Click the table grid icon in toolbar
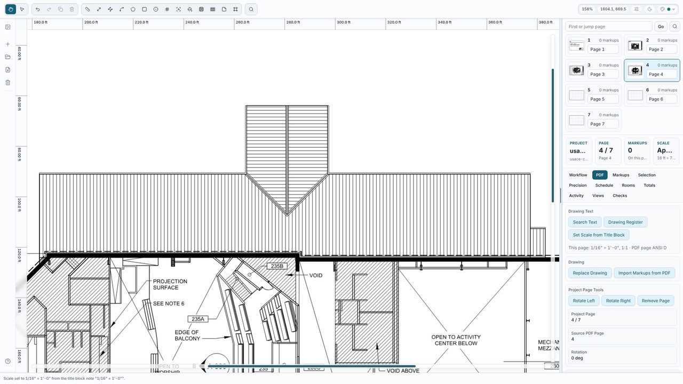 coord(201,9)
